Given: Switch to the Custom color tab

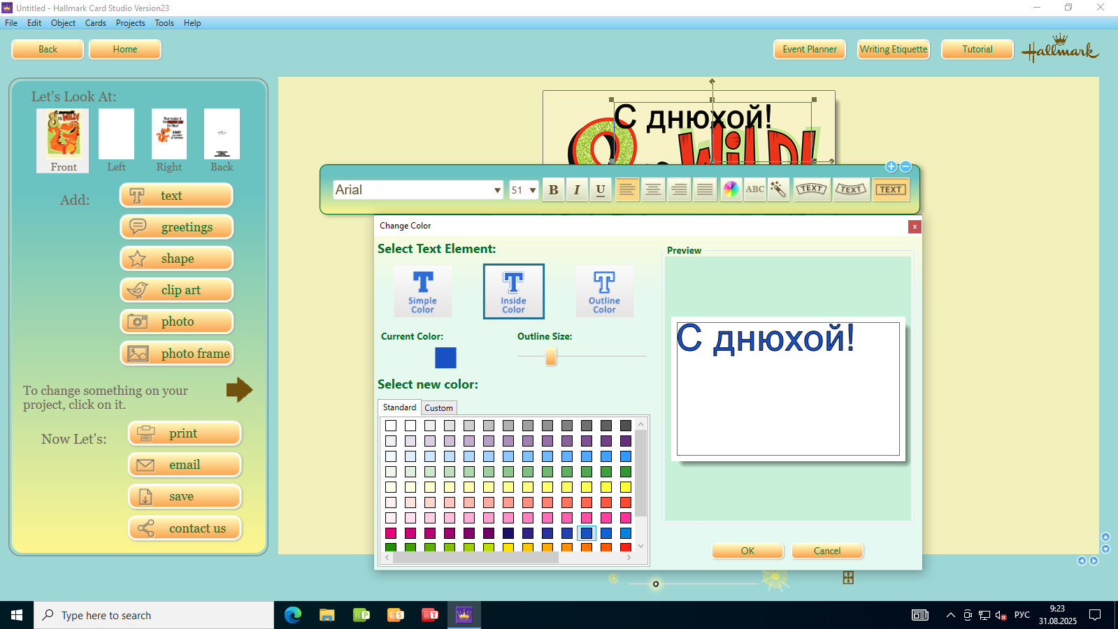Looking at the screenshot, I should [x=438, y=408].
